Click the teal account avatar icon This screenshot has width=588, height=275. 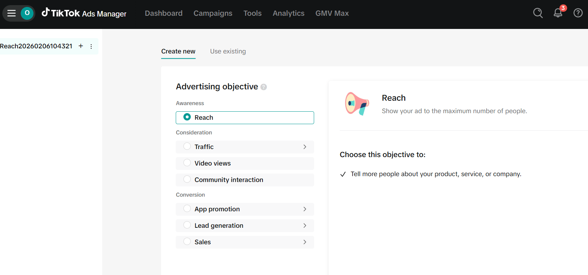click(x=27, y=13)
